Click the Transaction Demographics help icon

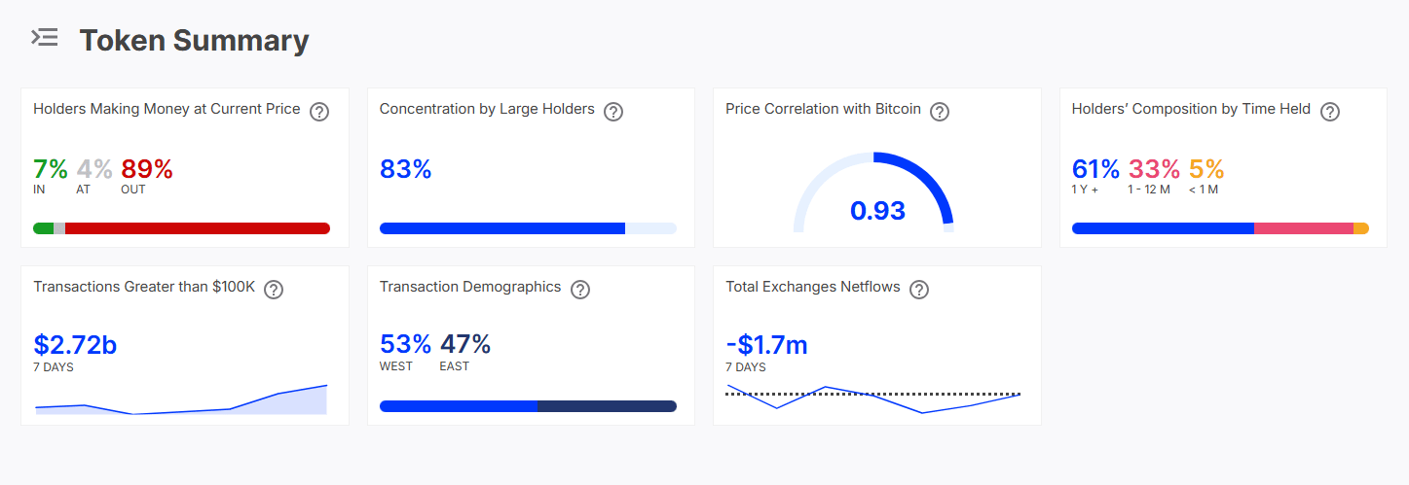pos(580,290)
